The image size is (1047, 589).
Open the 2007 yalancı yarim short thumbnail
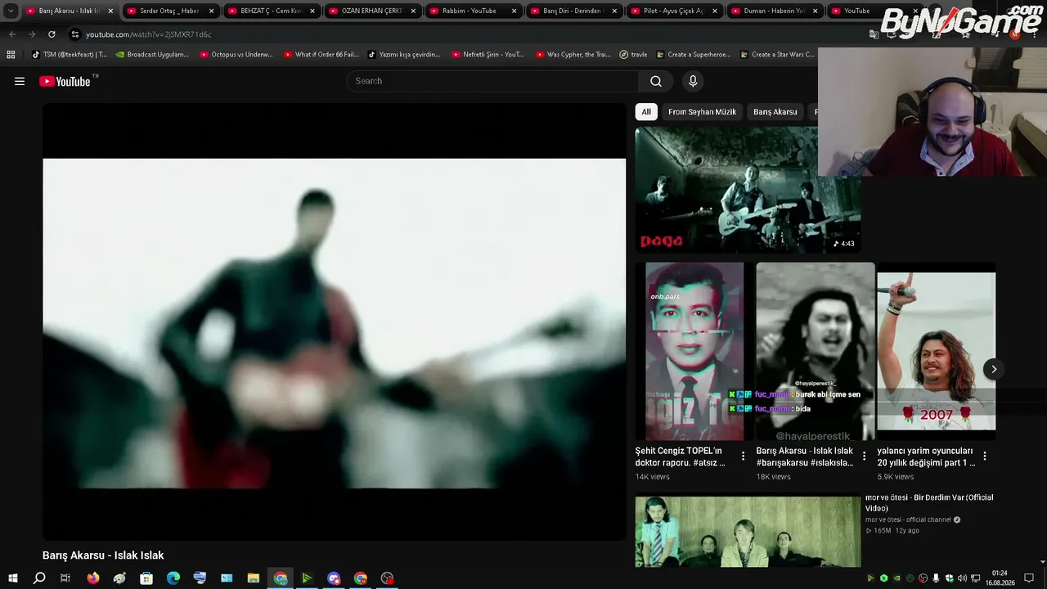(x=937, y=352)
